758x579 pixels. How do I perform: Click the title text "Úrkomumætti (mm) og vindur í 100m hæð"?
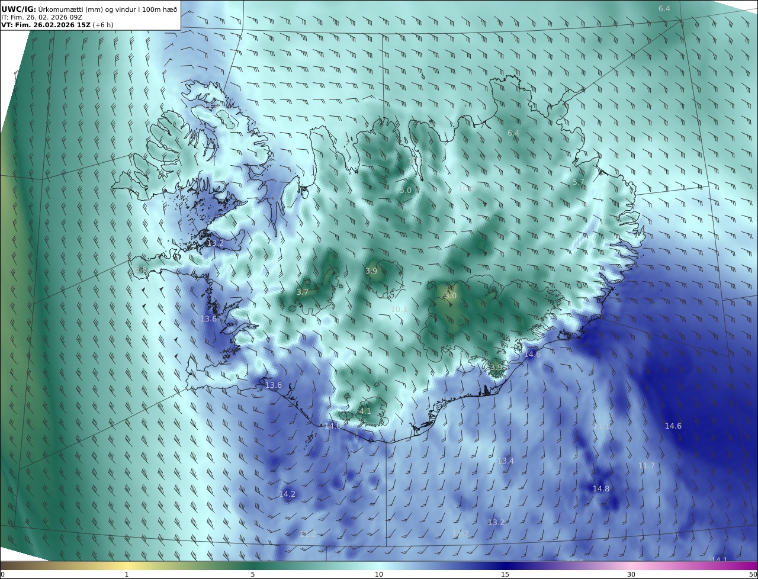(x=108, y=9)
